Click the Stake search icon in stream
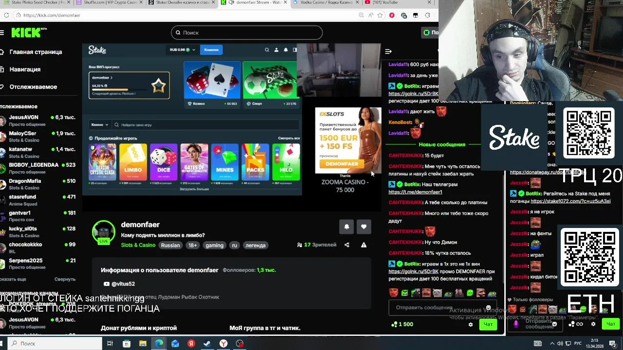This screenshot has height=350, width=623. [267, 50]
